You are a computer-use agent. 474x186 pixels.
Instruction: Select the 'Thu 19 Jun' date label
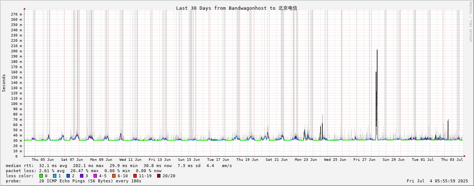[247, 159]
